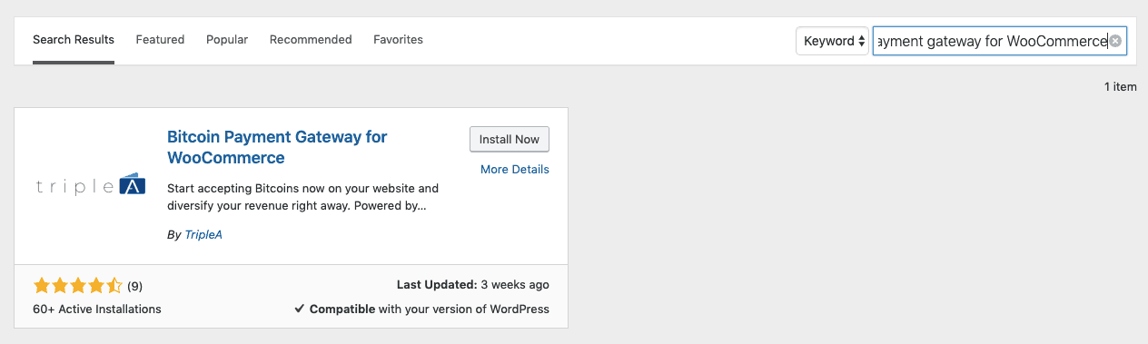The width and height of the screenshot is (1148, 344).
Task: Switch to the Popular tab
Action: [227, 40]
